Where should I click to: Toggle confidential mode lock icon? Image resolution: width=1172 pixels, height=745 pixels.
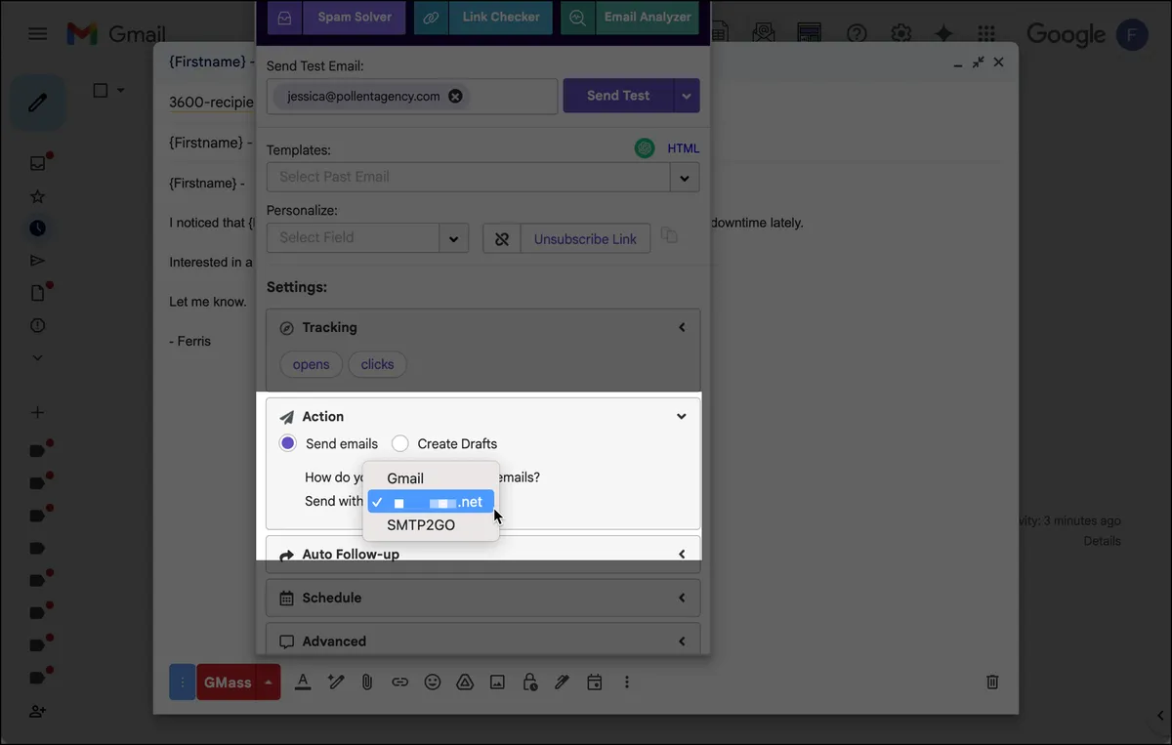point(529,682)
